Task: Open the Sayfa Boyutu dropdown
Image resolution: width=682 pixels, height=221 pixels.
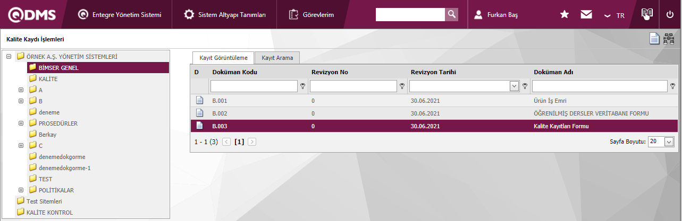Action: [669, 142]
